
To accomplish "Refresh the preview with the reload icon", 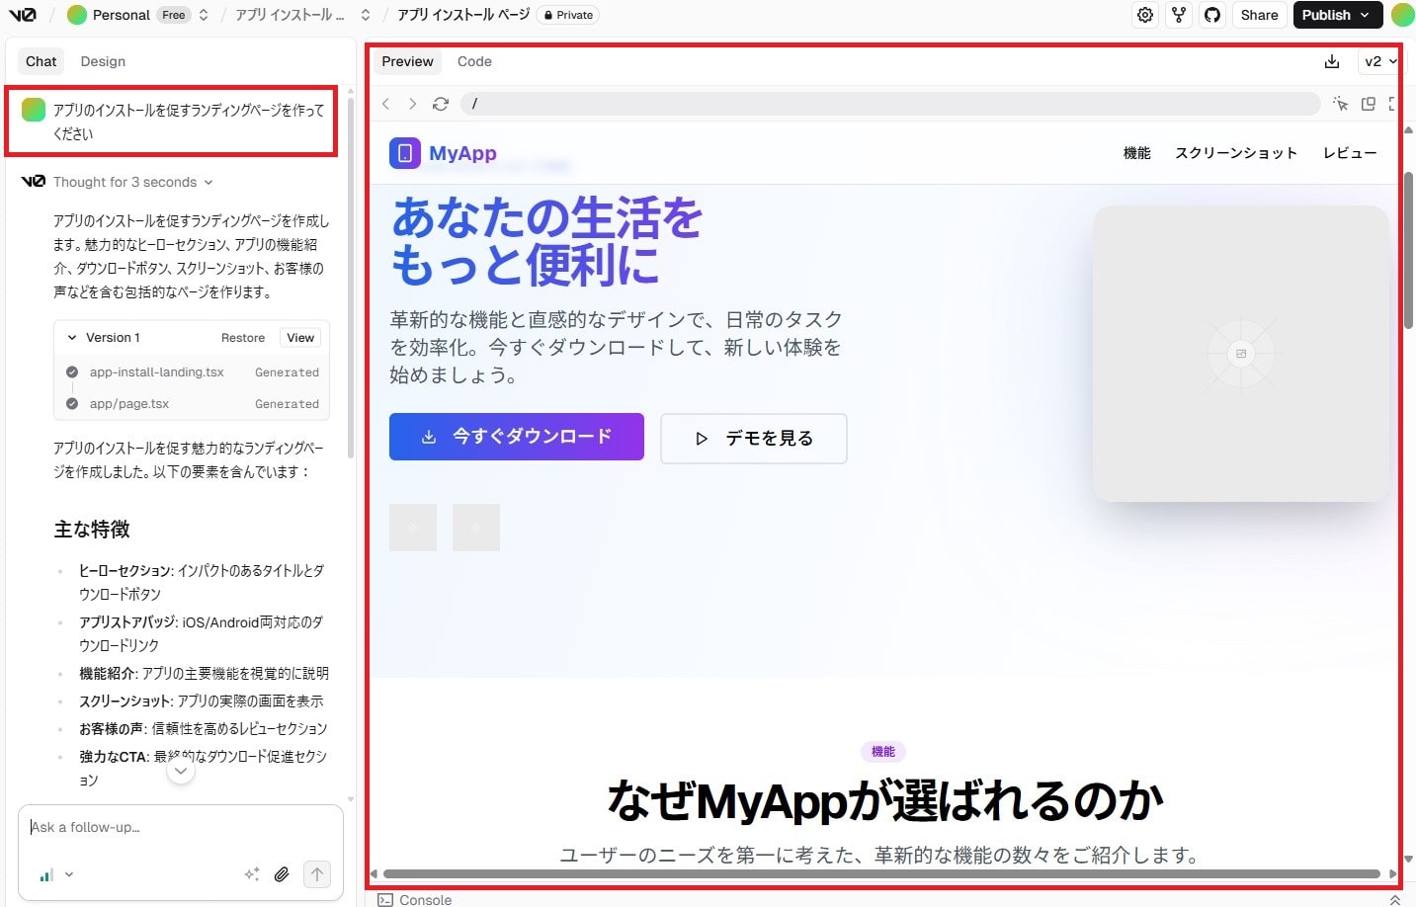I will click(440, 104).
